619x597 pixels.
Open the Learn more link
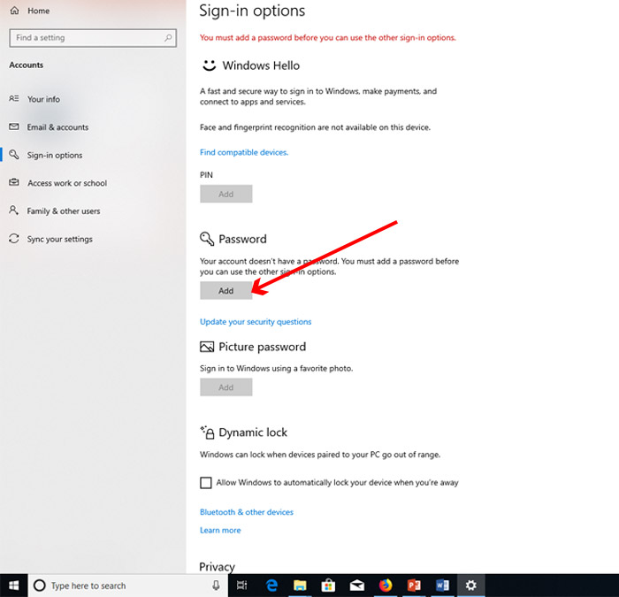(x=220, y=531)
